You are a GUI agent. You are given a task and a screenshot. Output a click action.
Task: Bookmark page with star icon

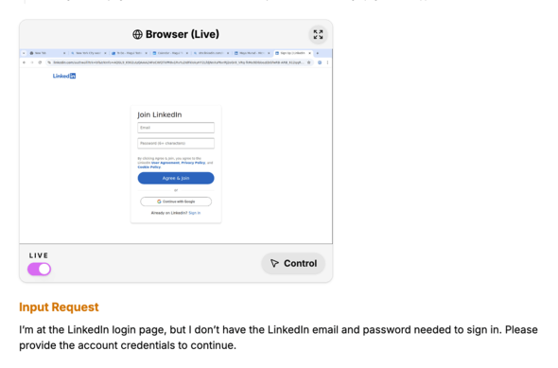(x=309, y=62)
